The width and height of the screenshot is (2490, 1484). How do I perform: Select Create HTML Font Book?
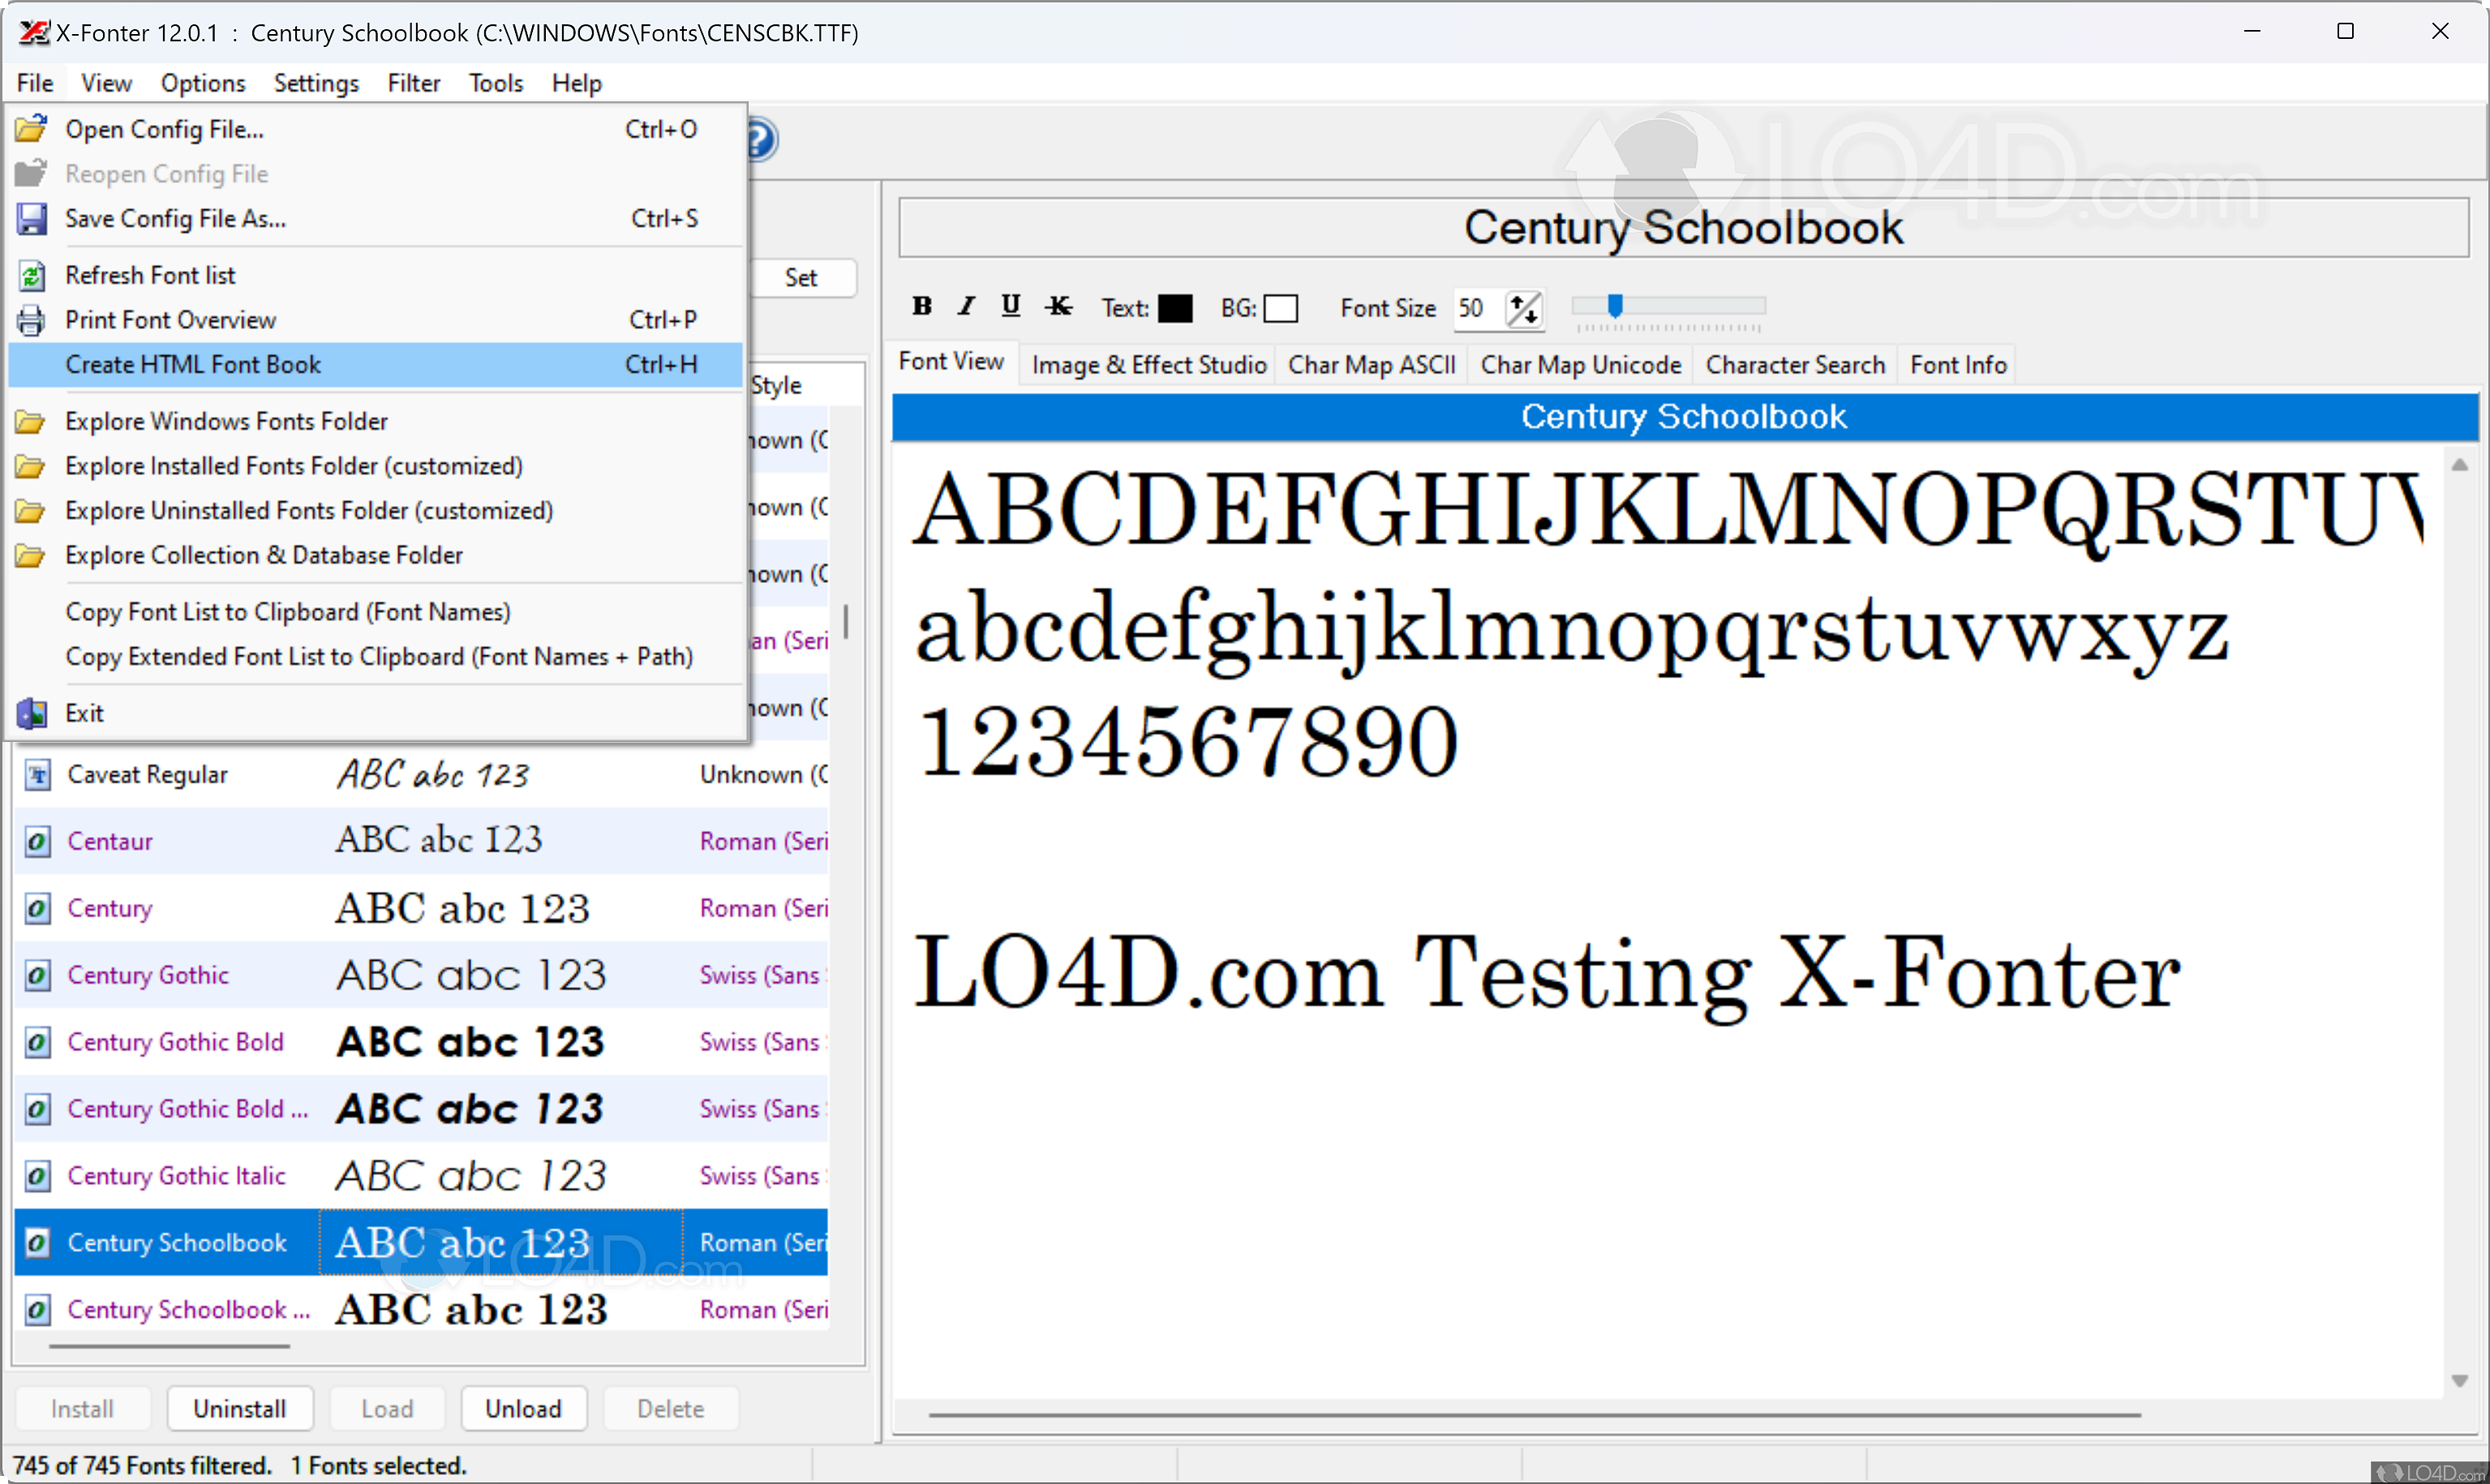click(x=193, y=364)
